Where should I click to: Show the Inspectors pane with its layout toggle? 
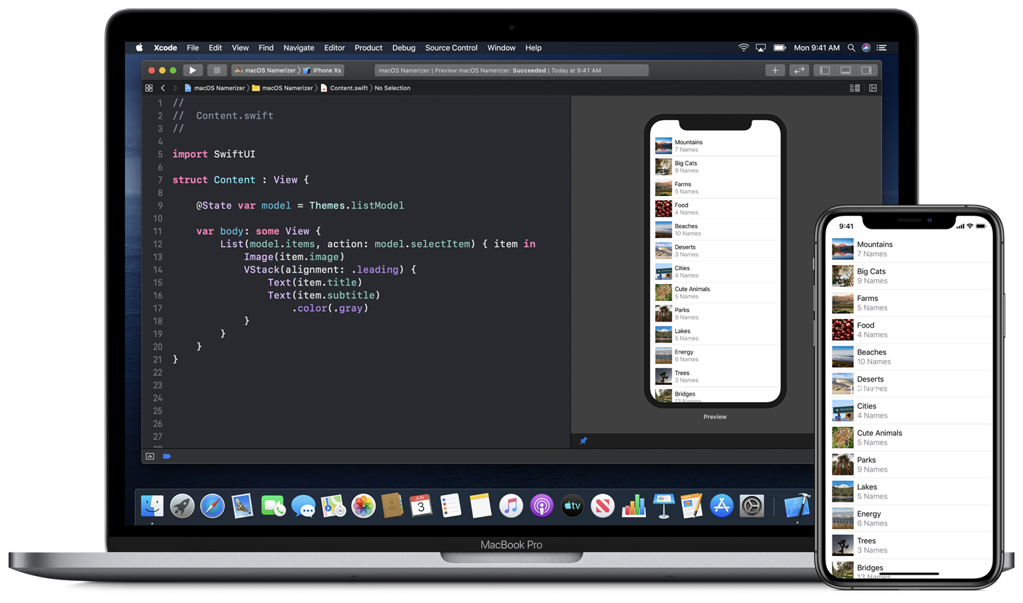866,70
